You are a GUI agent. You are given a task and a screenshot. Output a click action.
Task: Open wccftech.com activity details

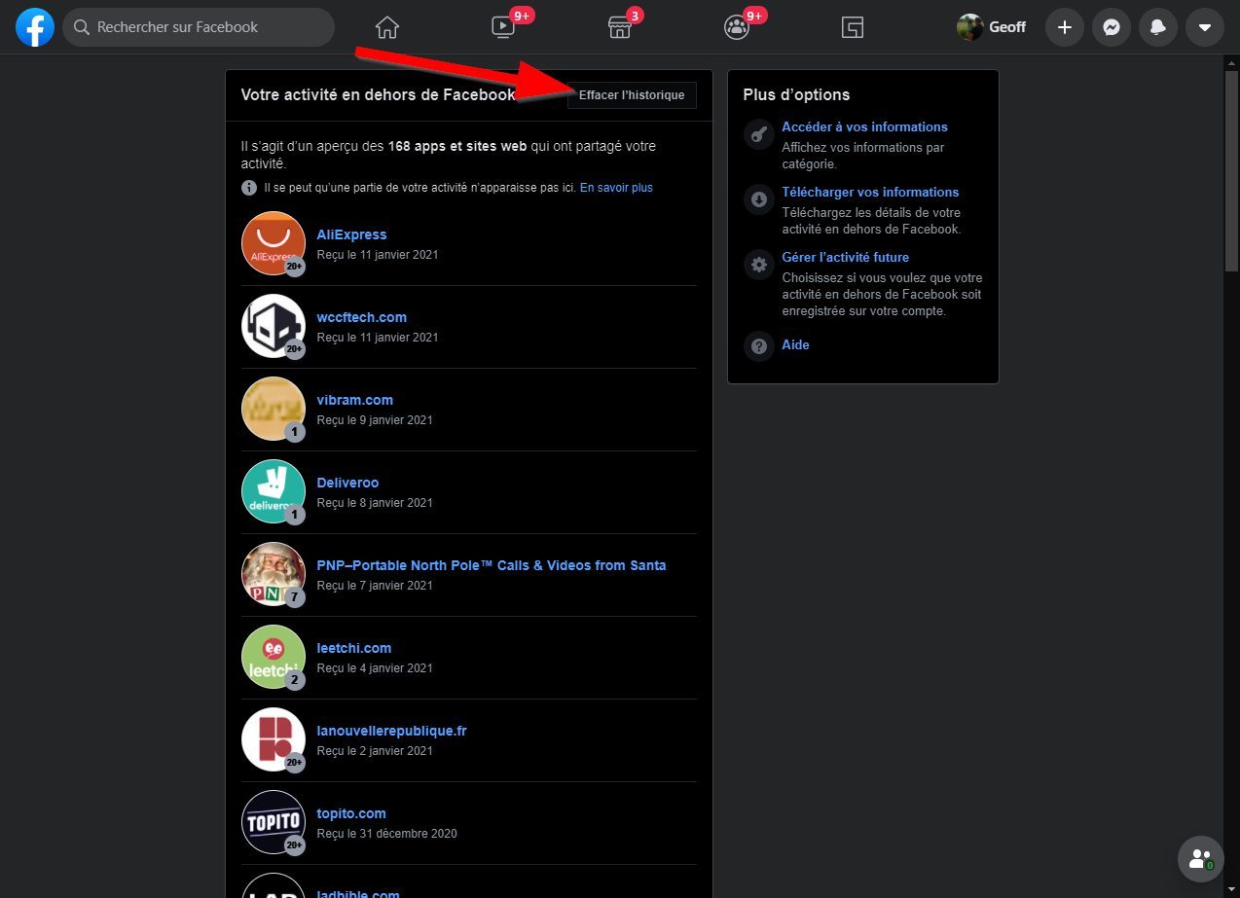[362, 317]
